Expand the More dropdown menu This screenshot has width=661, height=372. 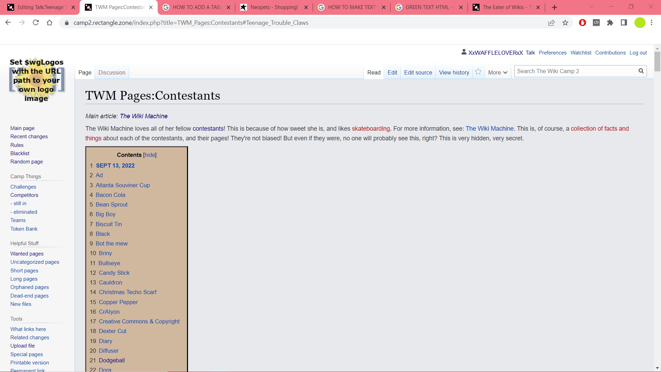[497, 72]
